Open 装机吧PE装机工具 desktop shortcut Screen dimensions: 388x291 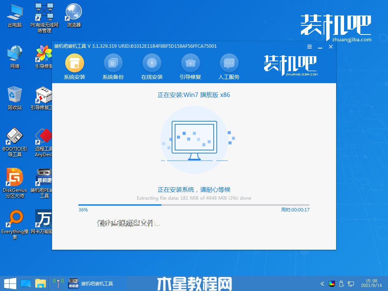tap(42, 183)
